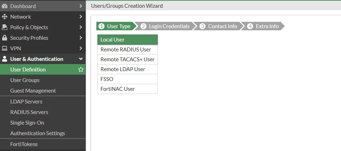Select the User Type wizard step
Screen dimensions: 341x151
pos(116,26)
